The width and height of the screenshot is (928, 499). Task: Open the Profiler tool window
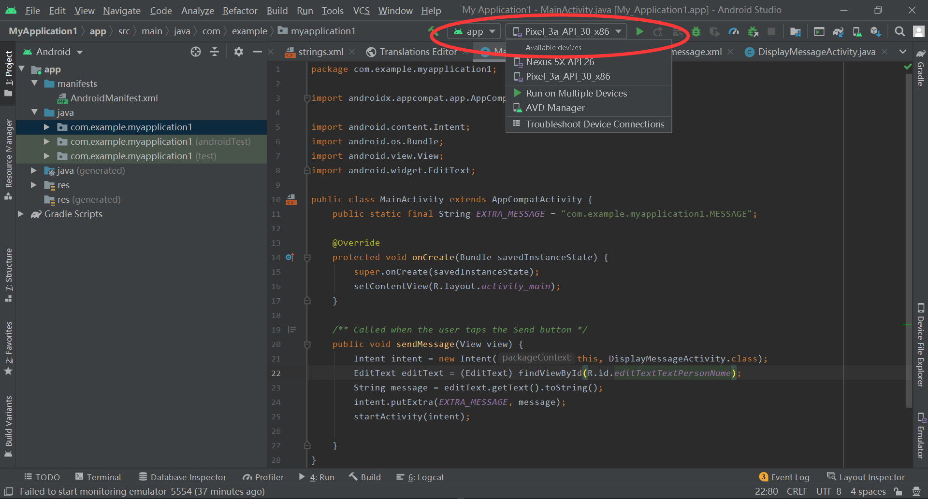tap(263, 477)
